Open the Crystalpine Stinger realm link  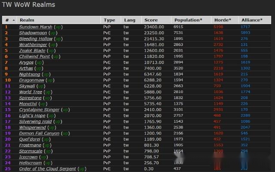click(x=39, y=110)
